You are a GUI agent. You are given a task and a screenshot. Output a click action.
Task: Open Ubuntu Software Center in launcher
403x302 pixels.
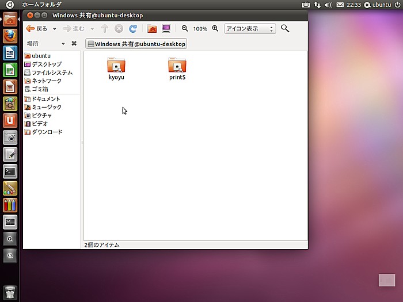(10, 104)
